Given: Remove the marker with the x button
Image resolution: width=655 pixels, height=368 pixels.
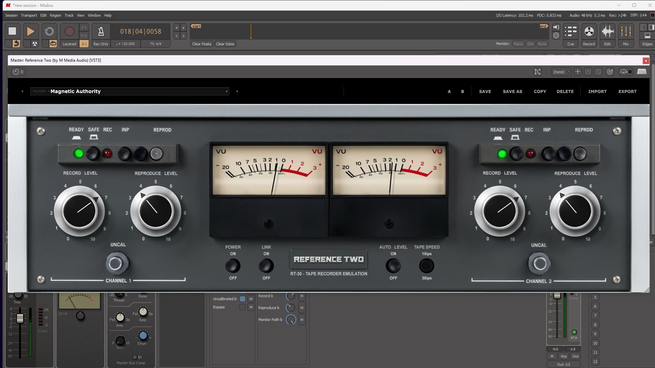Looking at the screenshot, I should (184, 28).
